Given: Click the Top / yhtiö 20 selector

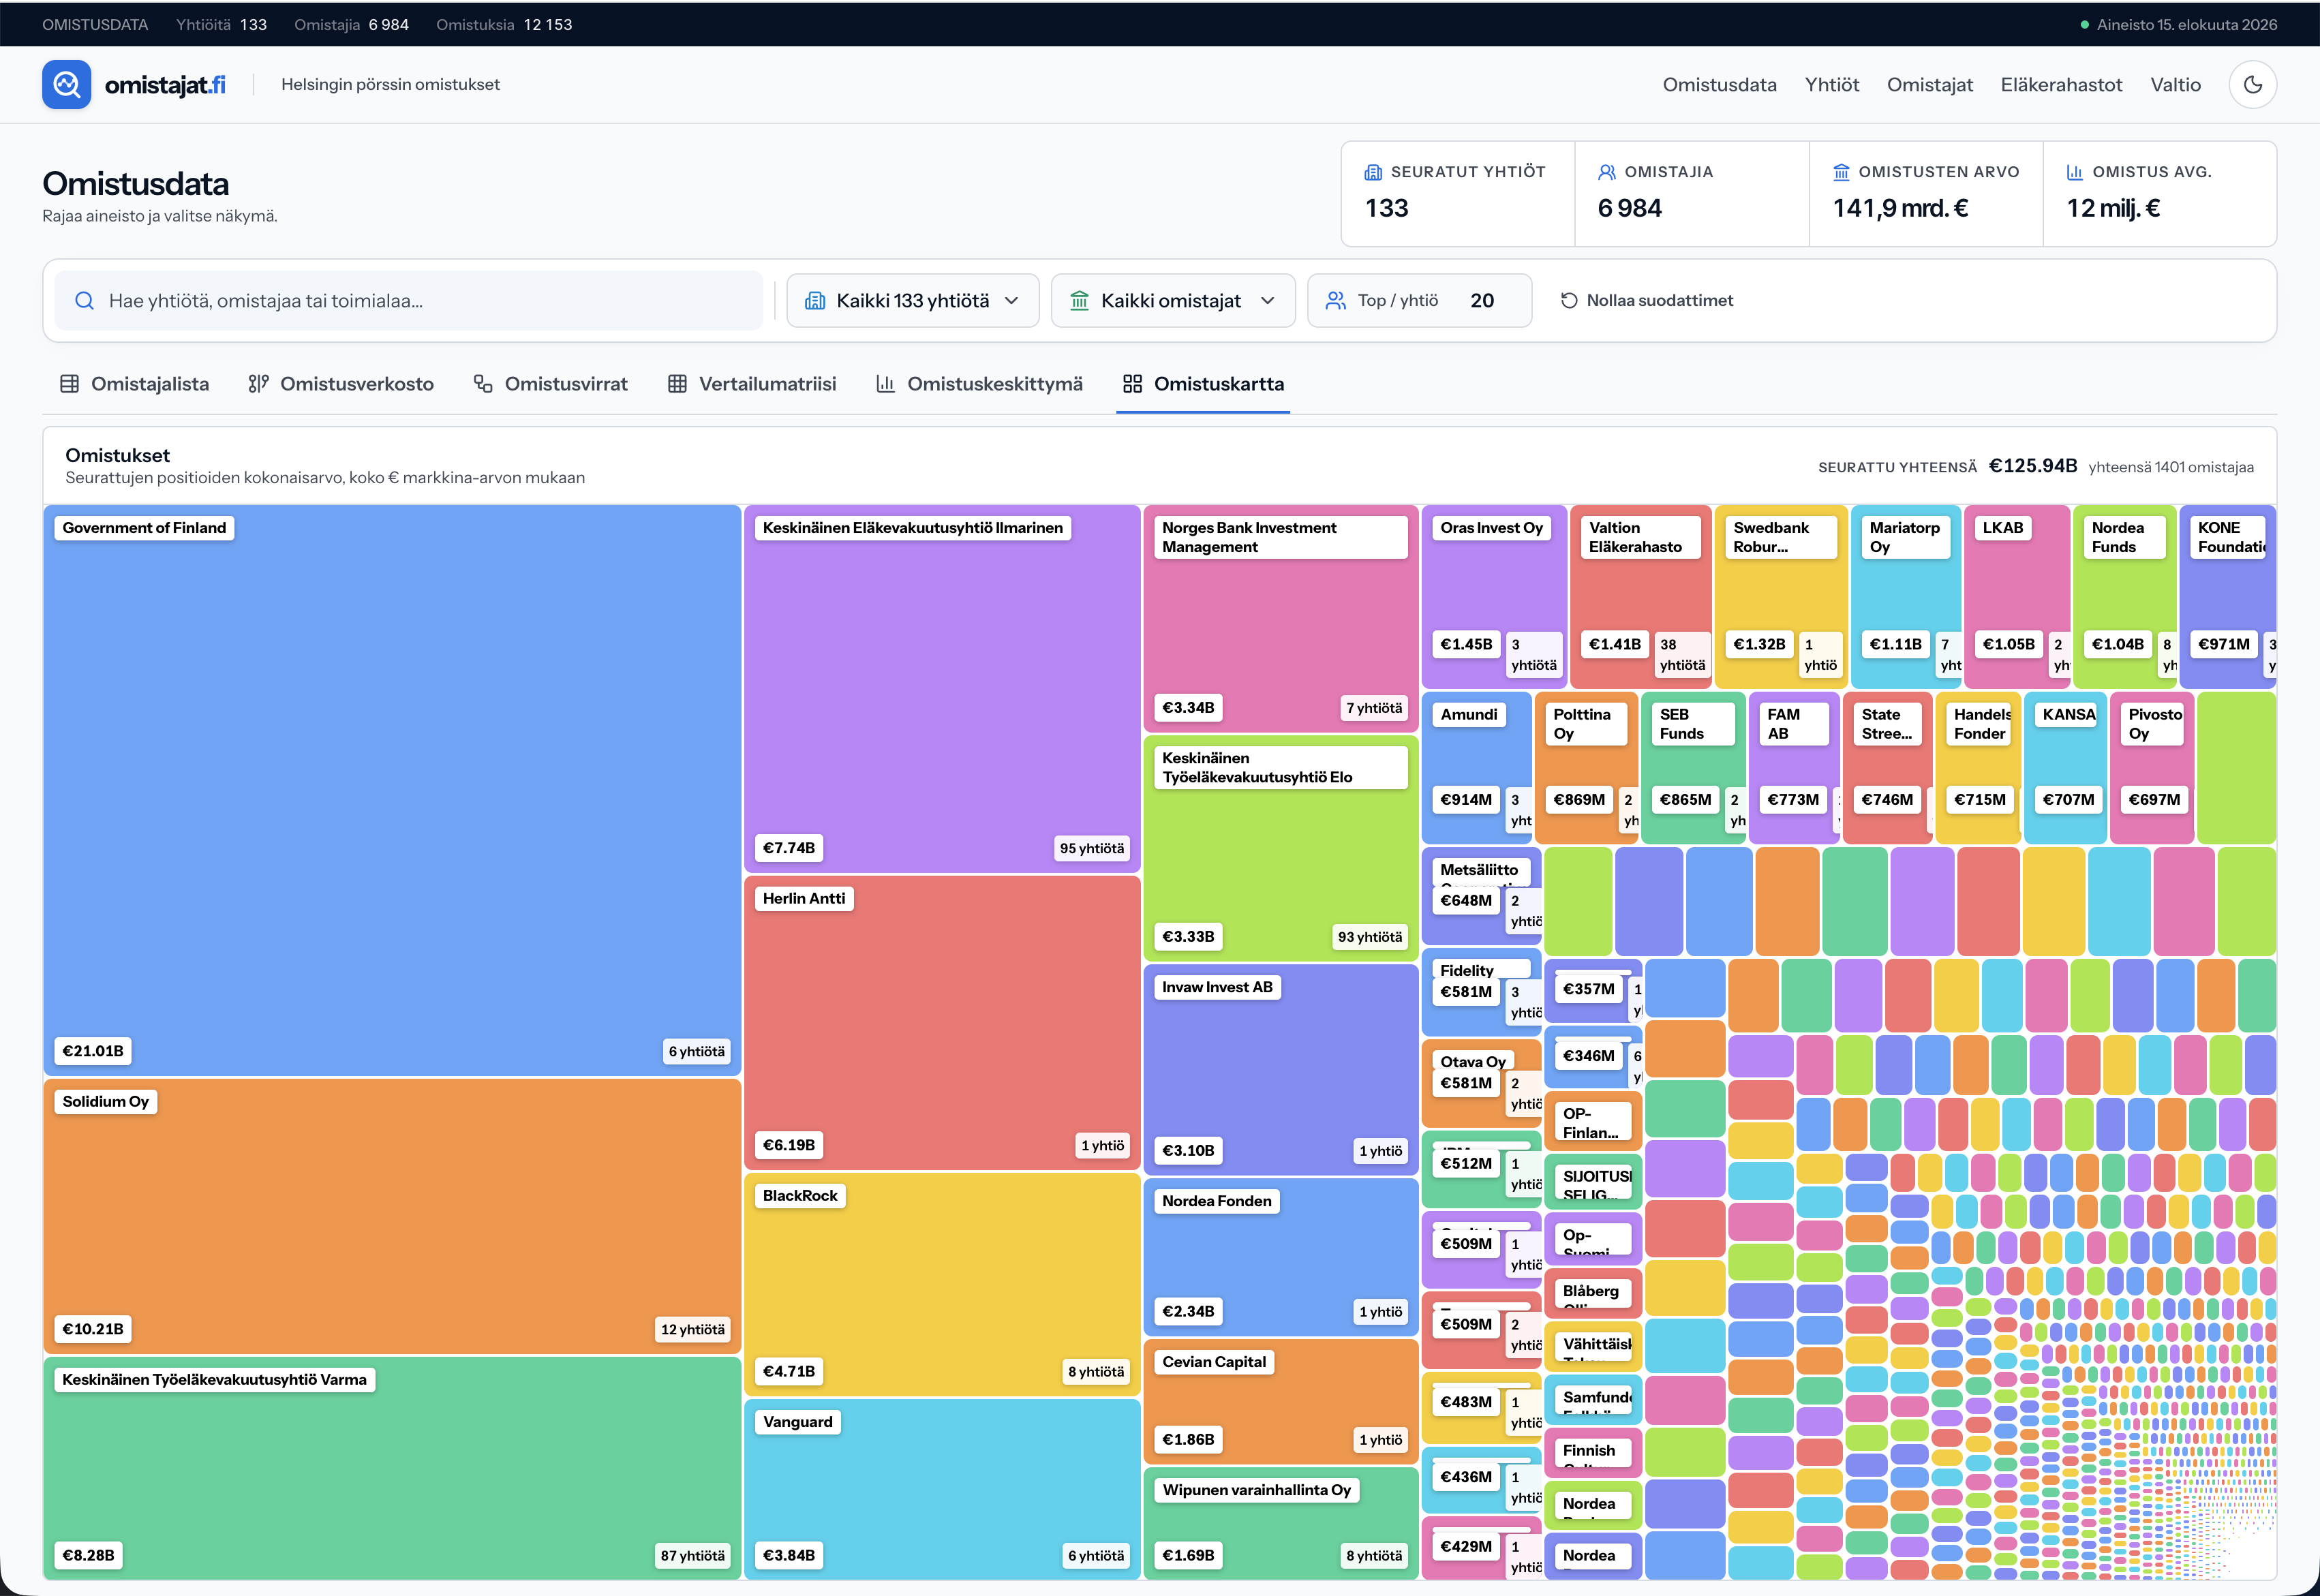Looking at the screenshot, I should coord(1419,301).
